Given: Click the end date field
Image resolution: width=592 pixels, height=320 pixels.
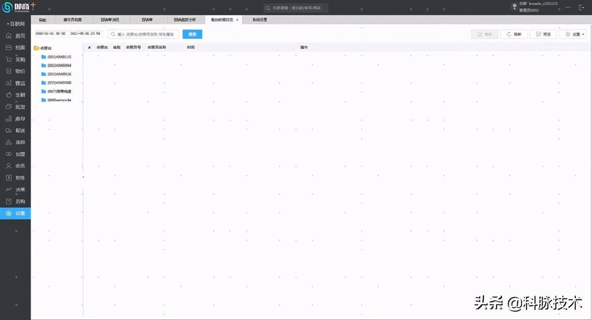Looking at the screenshot, I should (x=86, y=34).
